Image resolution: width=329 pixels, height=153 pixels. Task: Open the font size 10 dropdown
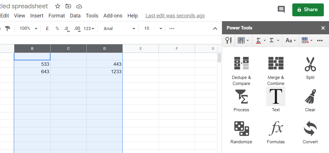click(x=153, y=29)
